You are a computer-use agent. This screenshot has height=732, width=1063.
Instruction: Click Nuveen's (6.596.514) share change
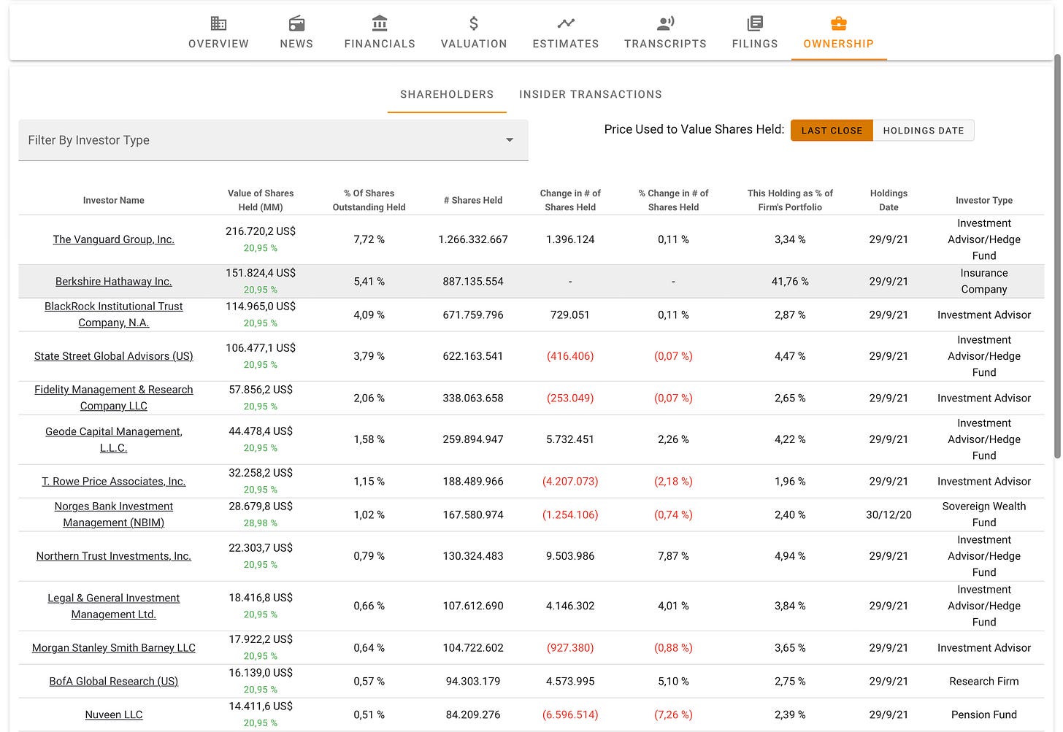tap(570, 714)
